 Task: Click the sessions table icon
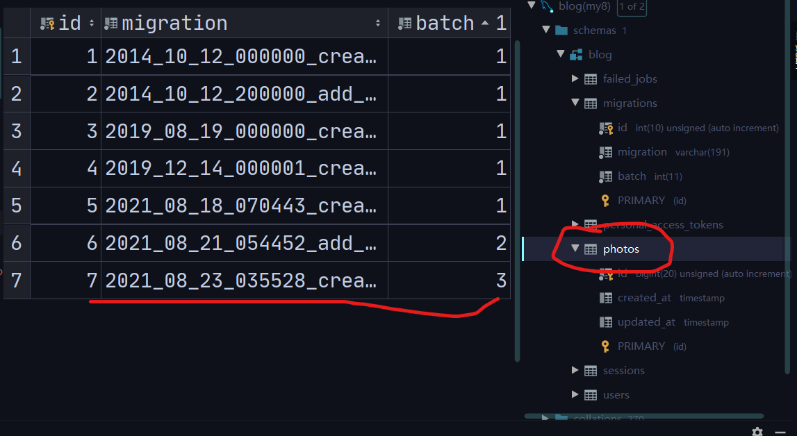pos(591,371)
